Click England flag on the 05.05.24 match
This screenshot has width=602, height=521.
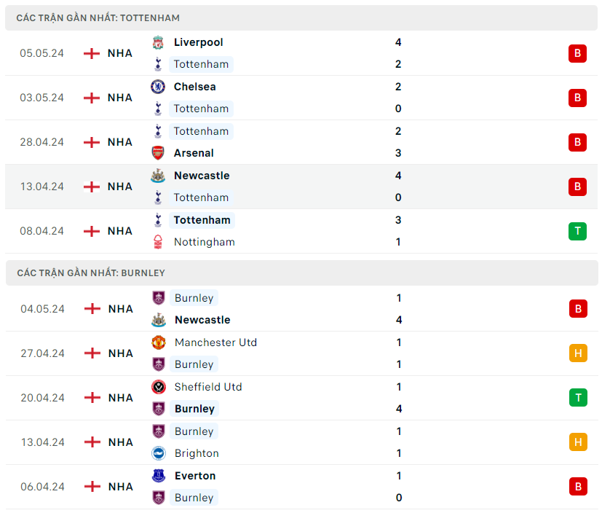click(x=92, y=53)
